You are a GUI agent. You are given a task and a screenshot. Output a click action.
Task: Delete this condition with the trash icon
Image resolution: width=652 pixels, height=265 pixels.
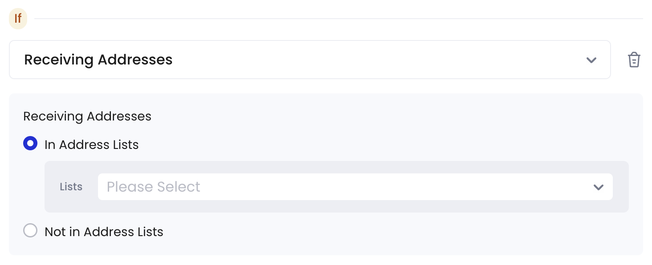(x=634, y=60)
